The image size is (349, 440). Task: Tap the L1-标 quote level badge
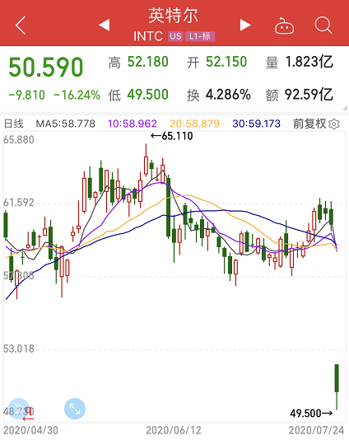click(200, 36)
